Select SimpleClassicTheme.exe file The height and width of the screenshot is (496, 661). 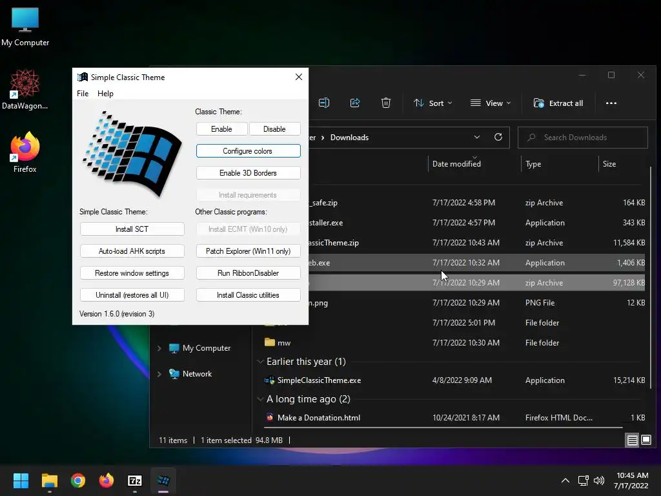pos(454,380)
